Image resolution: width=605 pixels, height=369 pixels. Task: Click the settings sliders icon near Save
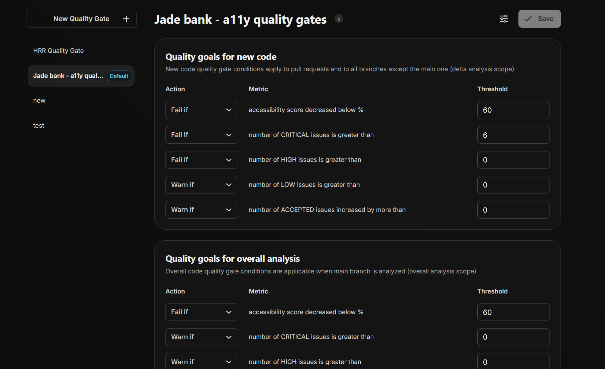[503, 19]
